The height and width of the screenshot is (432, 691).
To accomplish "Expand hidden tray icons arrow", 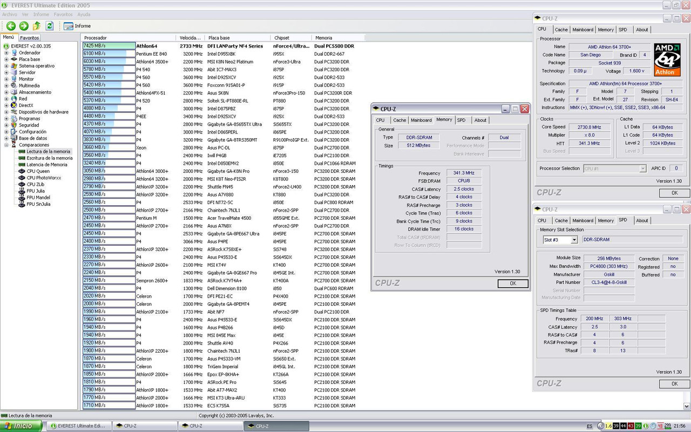I will tap(600, 426).
